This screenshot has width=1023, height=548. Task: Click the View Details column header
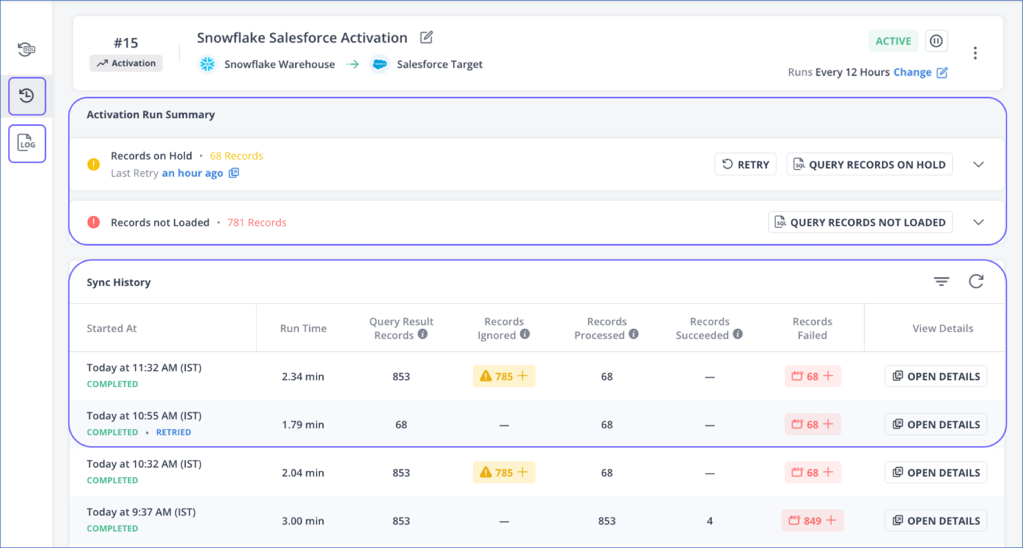pyautogui.click(x=943, y=328)
